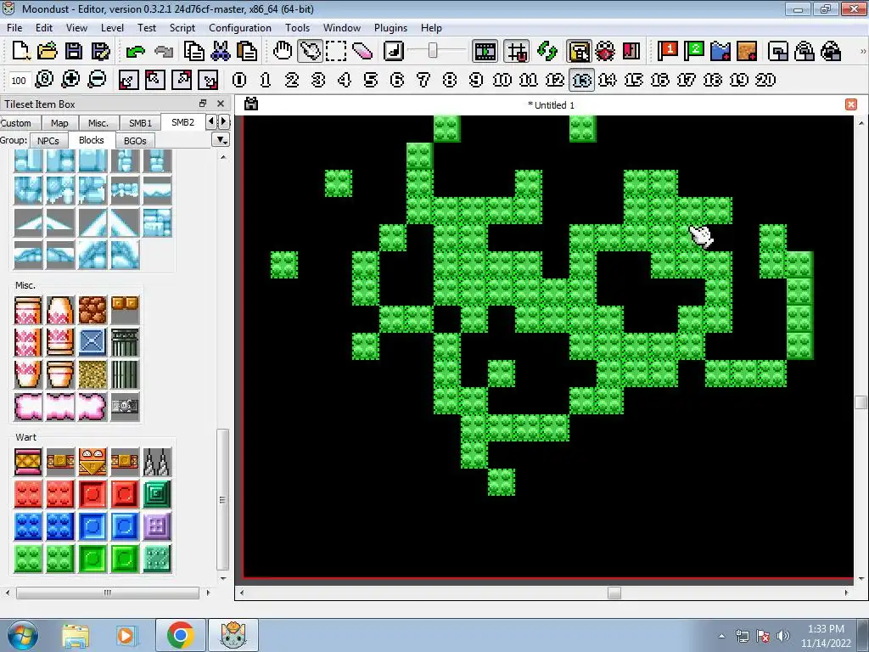Open the Group dropdown arrow
Viewport: 869px width, 652px height.
tap(221, 140)
